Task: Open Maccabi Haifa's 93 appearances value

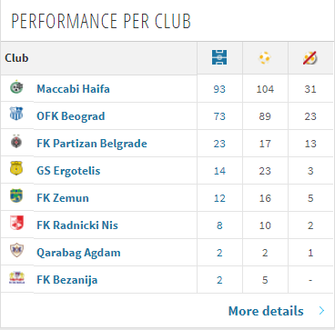Action: point(219,89)
